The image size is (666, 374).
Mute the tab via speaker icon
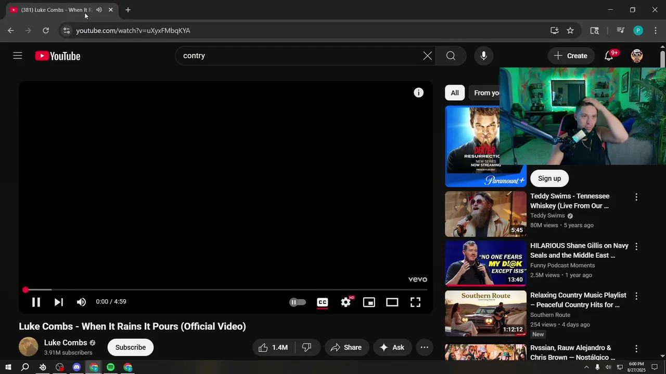tap(99, 10)
